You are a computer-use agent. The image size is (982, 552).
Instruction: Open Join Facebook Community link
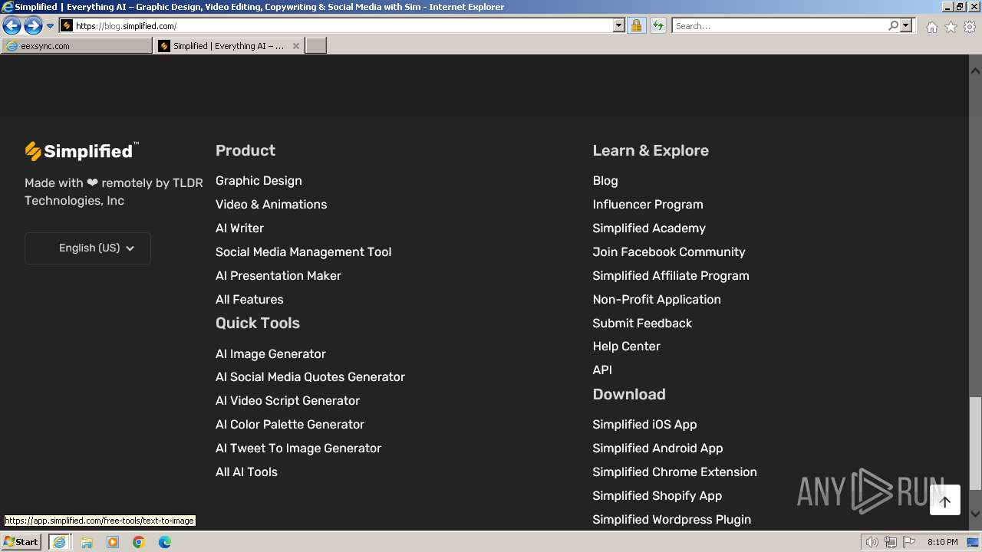tap(669, 252)
